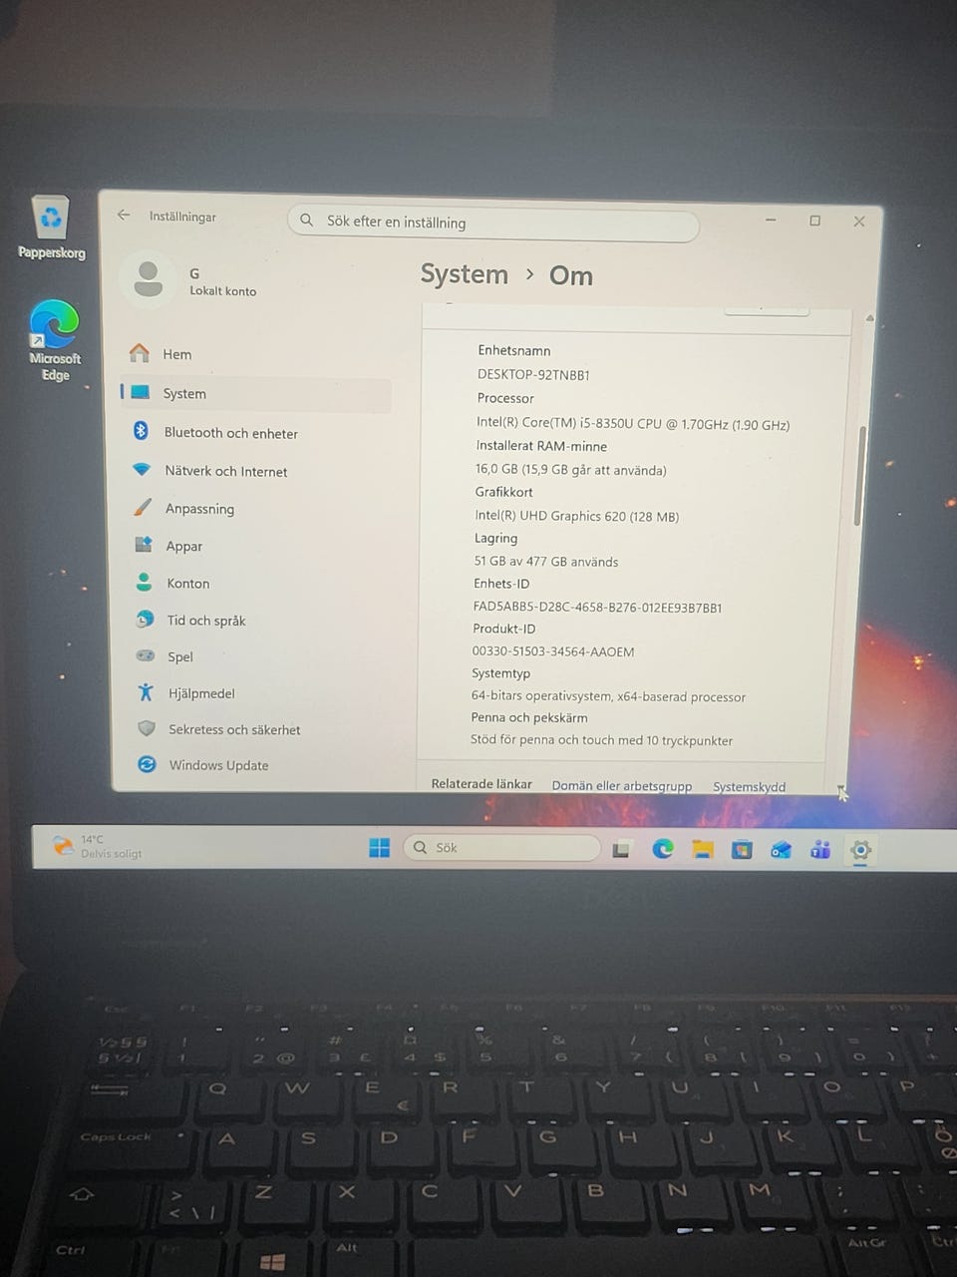Click the System breadcrumb in the header

(464, 274)
